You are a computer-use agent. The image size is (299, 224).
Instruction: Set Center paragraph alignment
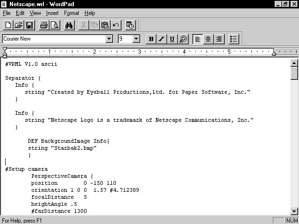tap(208, 39)
